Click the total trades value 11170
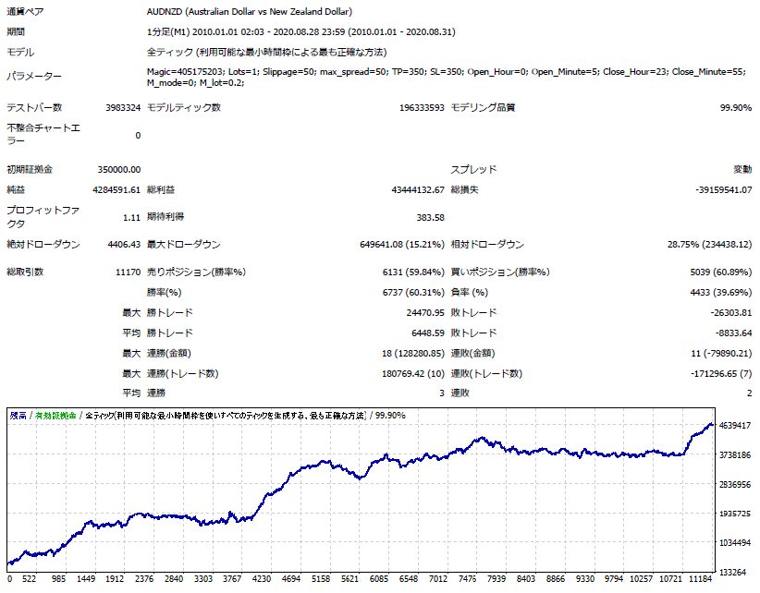Screen dimensions: 760x593 tap(128, 272)
